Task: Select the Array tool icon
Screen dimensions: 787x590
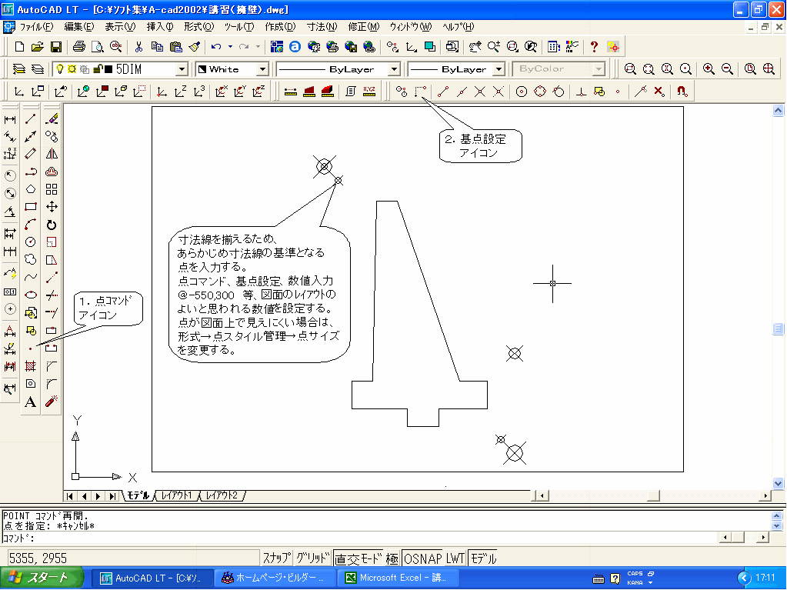Action: coord(52,189)
